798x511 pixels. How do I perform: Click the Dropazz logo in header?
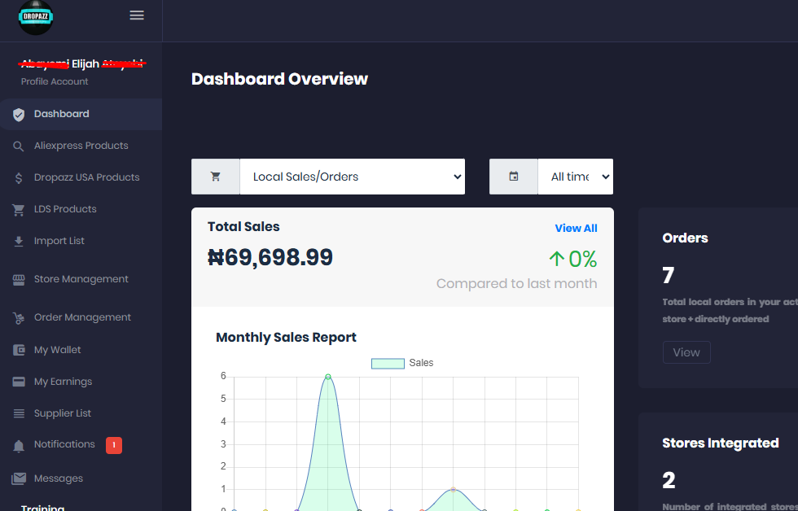click(x=36, y=17)
